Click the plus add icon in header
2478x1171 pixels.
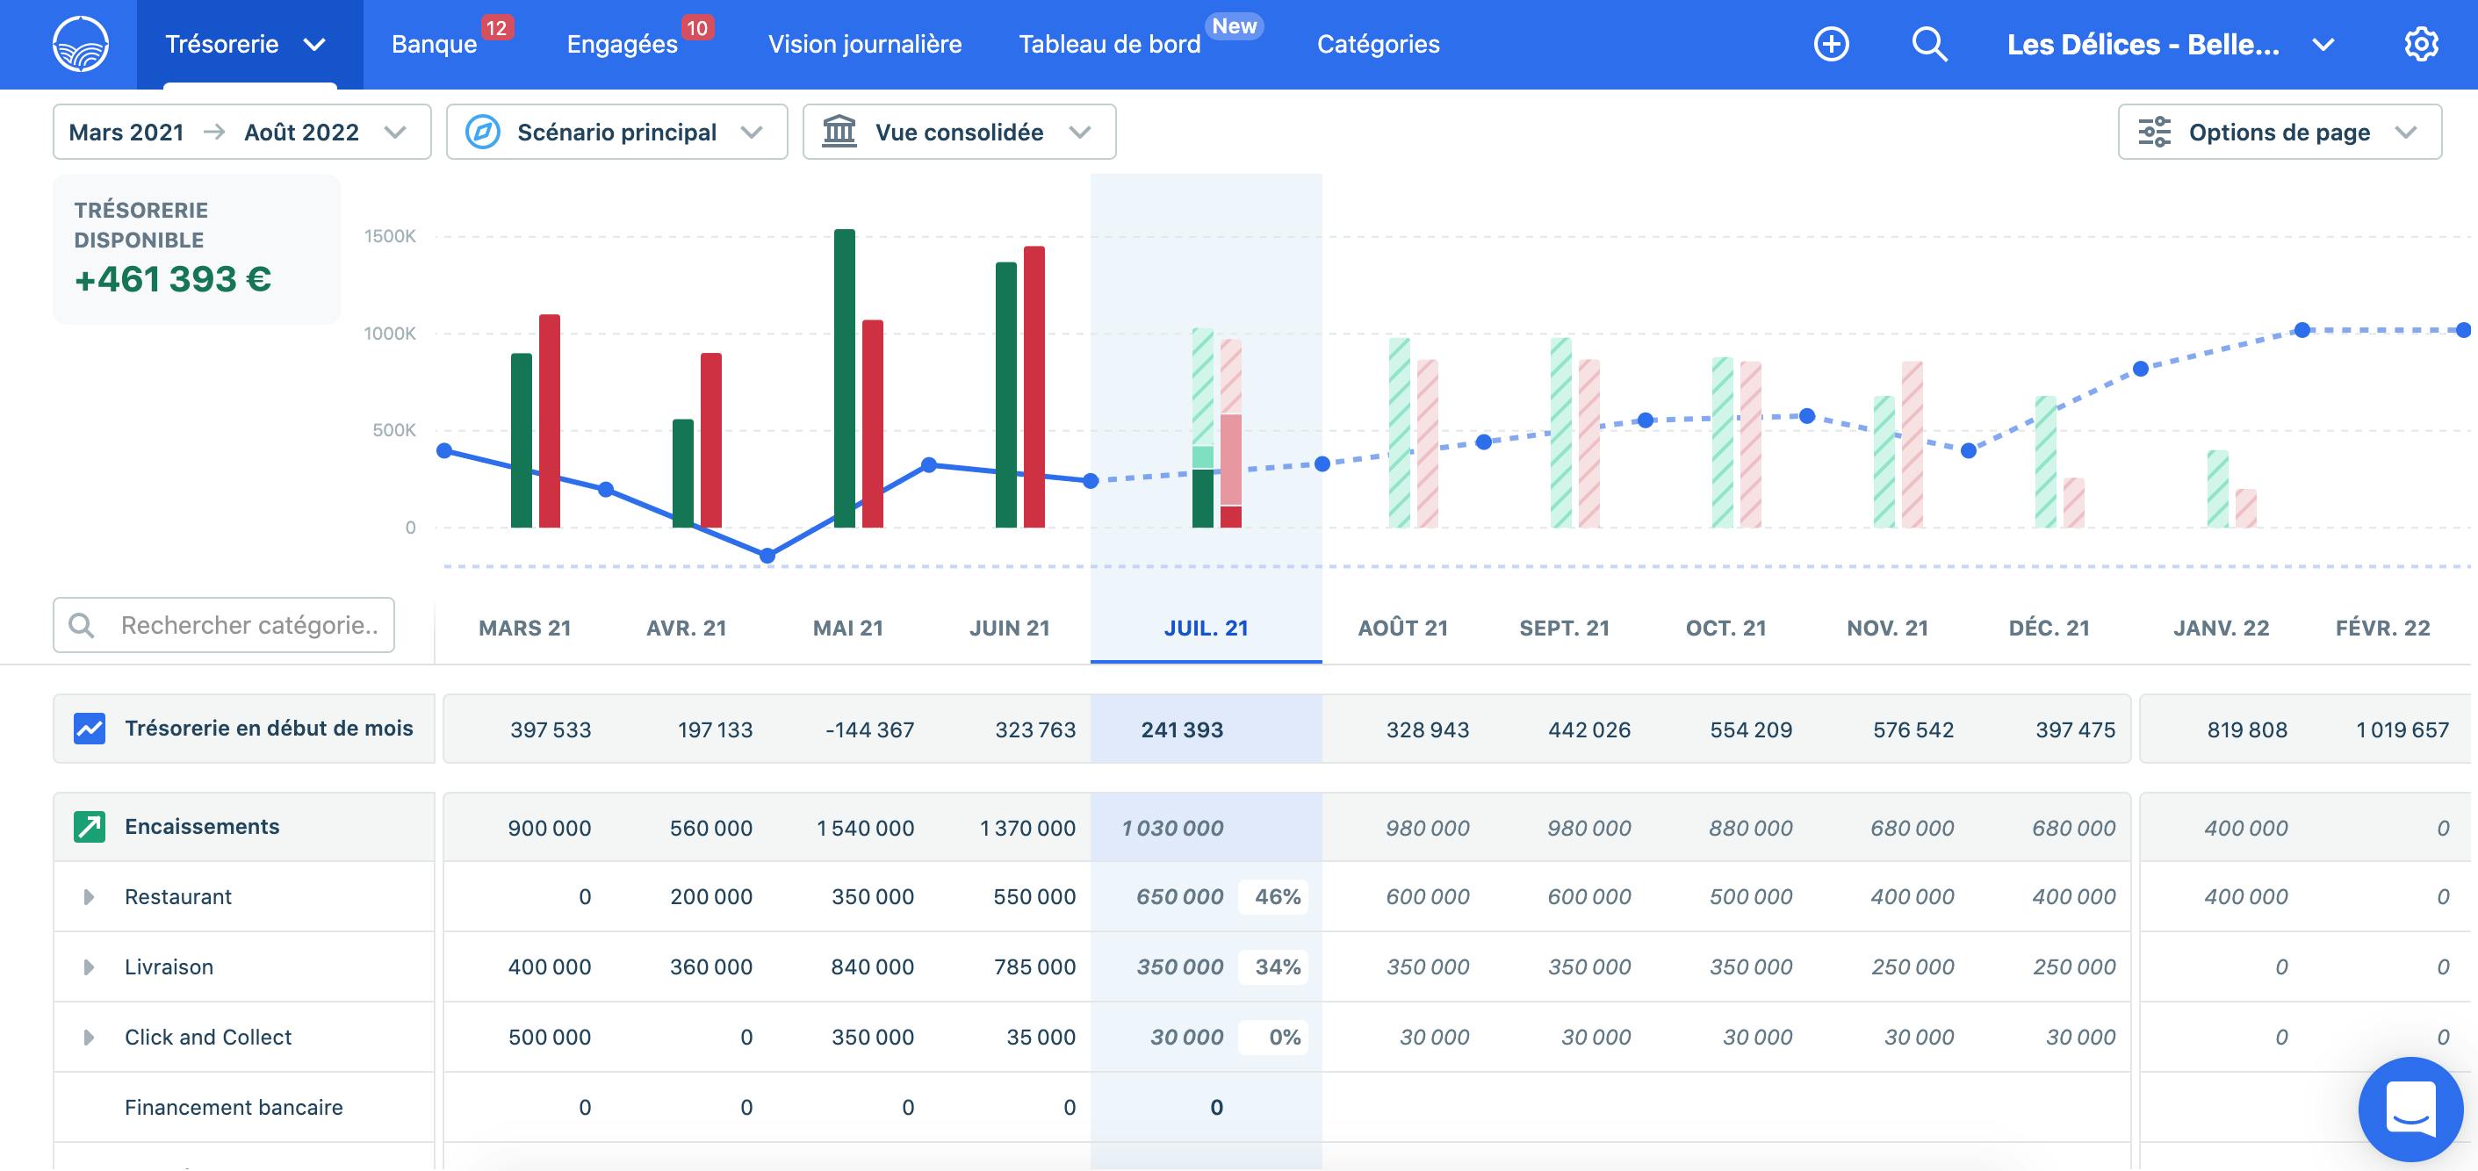pyautogui.click(x=1831, y=44)
